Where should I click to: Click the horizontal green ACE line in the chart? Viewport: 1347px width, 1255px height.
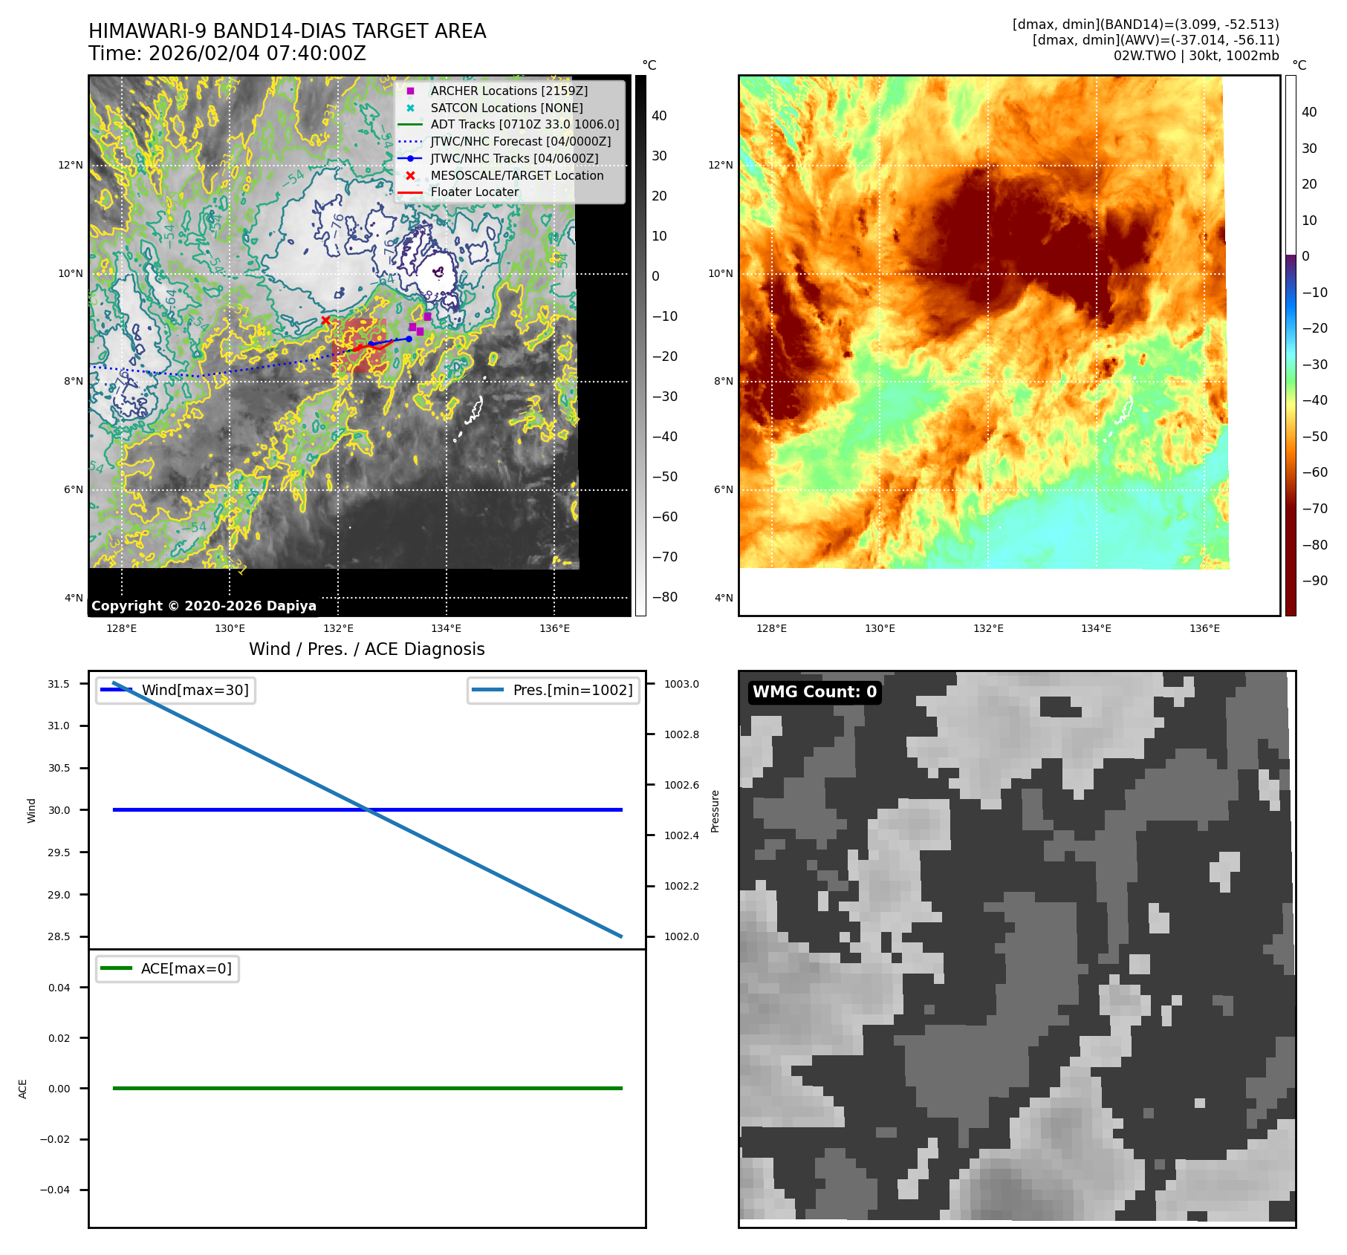pos(367,1088)
